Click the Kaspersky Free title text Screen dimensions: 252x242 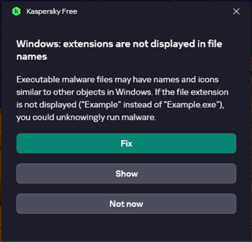tap(52, 12)
